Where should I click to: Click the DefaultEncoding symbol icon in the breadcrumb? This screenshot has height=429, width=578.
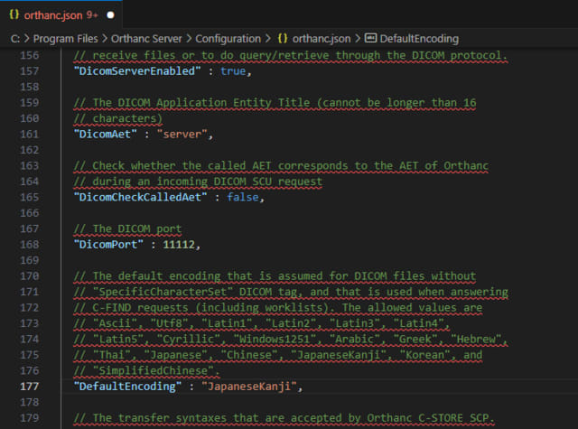(371, 39)
